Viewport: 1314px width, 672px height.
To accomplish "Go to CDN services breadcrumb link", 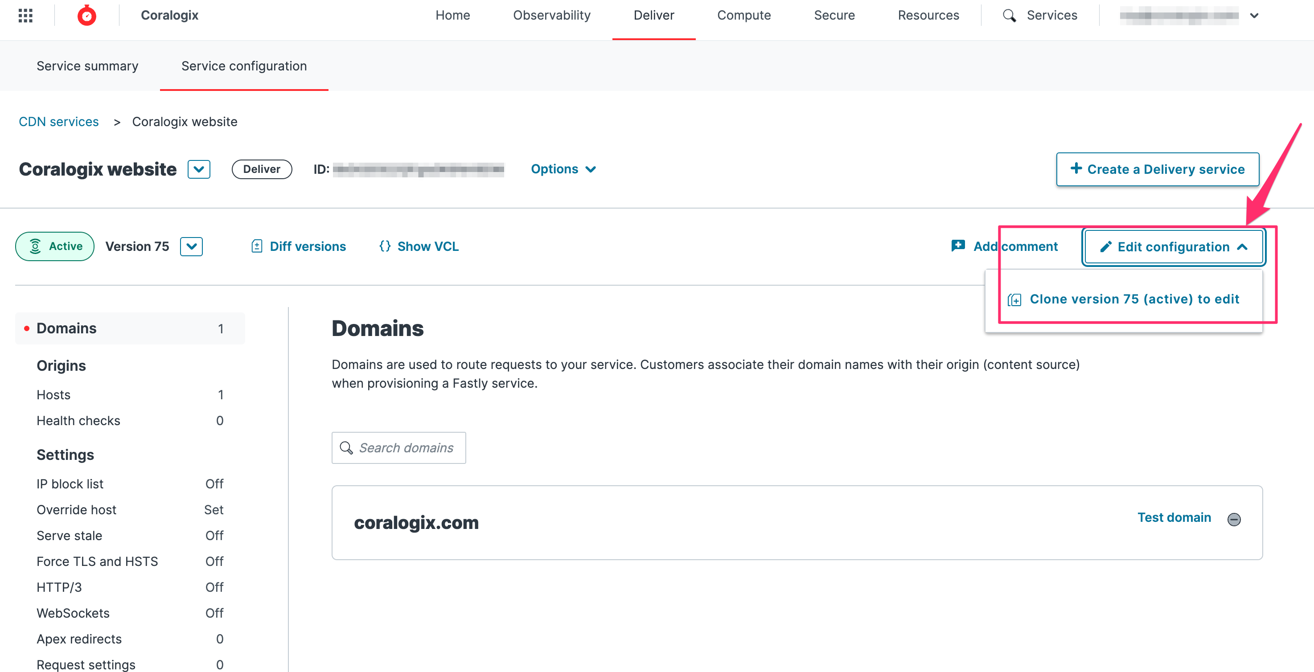I will pos(59,121).
